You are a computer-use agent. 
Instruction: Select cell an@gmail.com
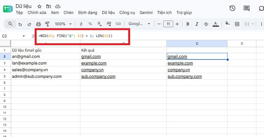point(46,56)
